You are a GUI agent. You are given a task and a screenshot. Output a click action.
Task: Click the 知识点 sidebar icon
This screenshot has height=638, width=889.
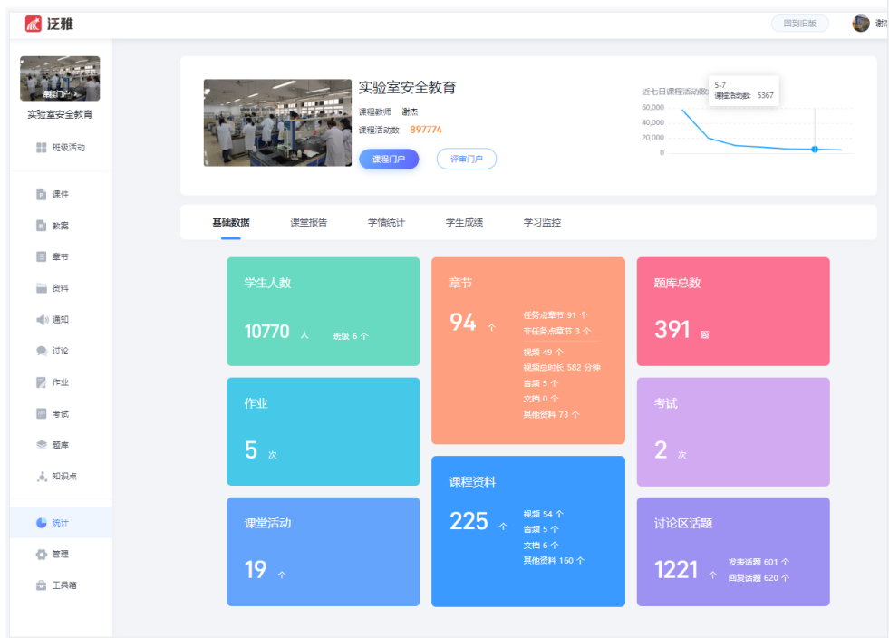click(41, 477)
